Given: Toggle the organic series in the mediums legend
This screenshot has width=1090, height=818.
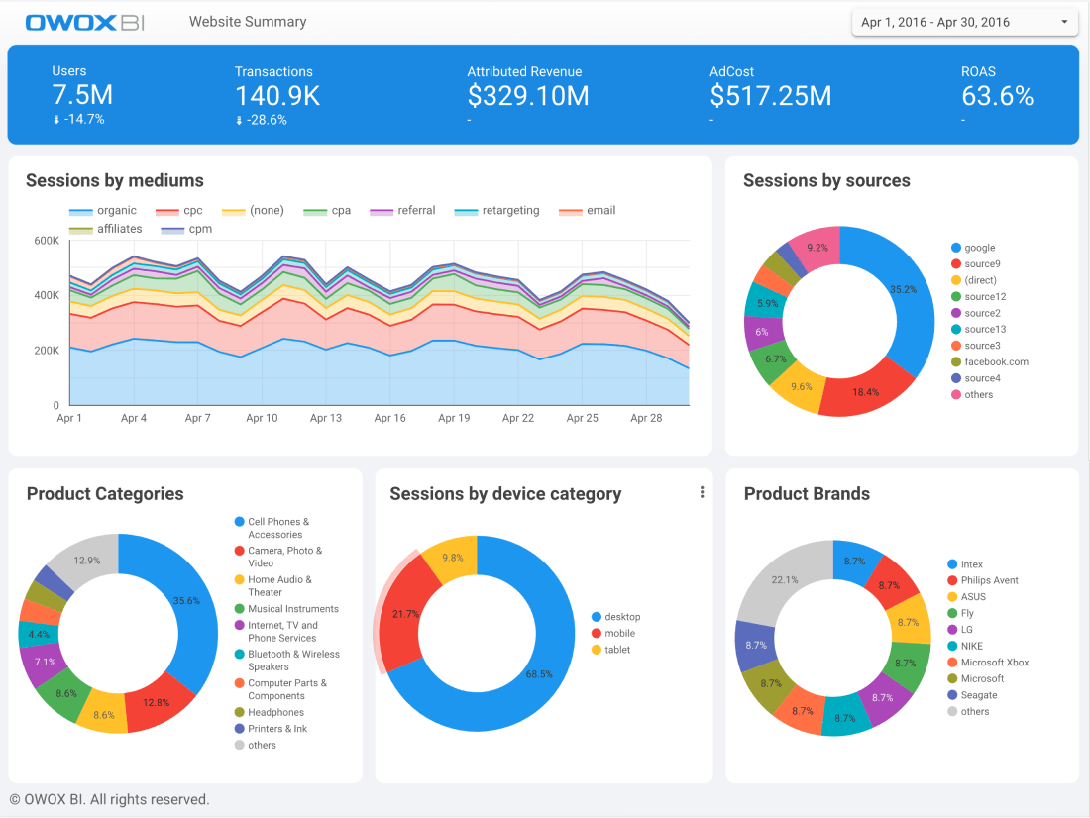Looking at the screenshot, I should 103,211.
